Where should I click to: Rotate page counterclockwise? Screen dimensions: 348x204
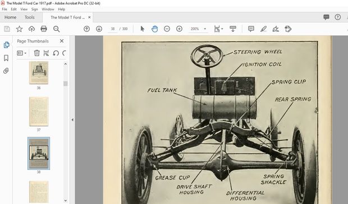pos(56,53)
